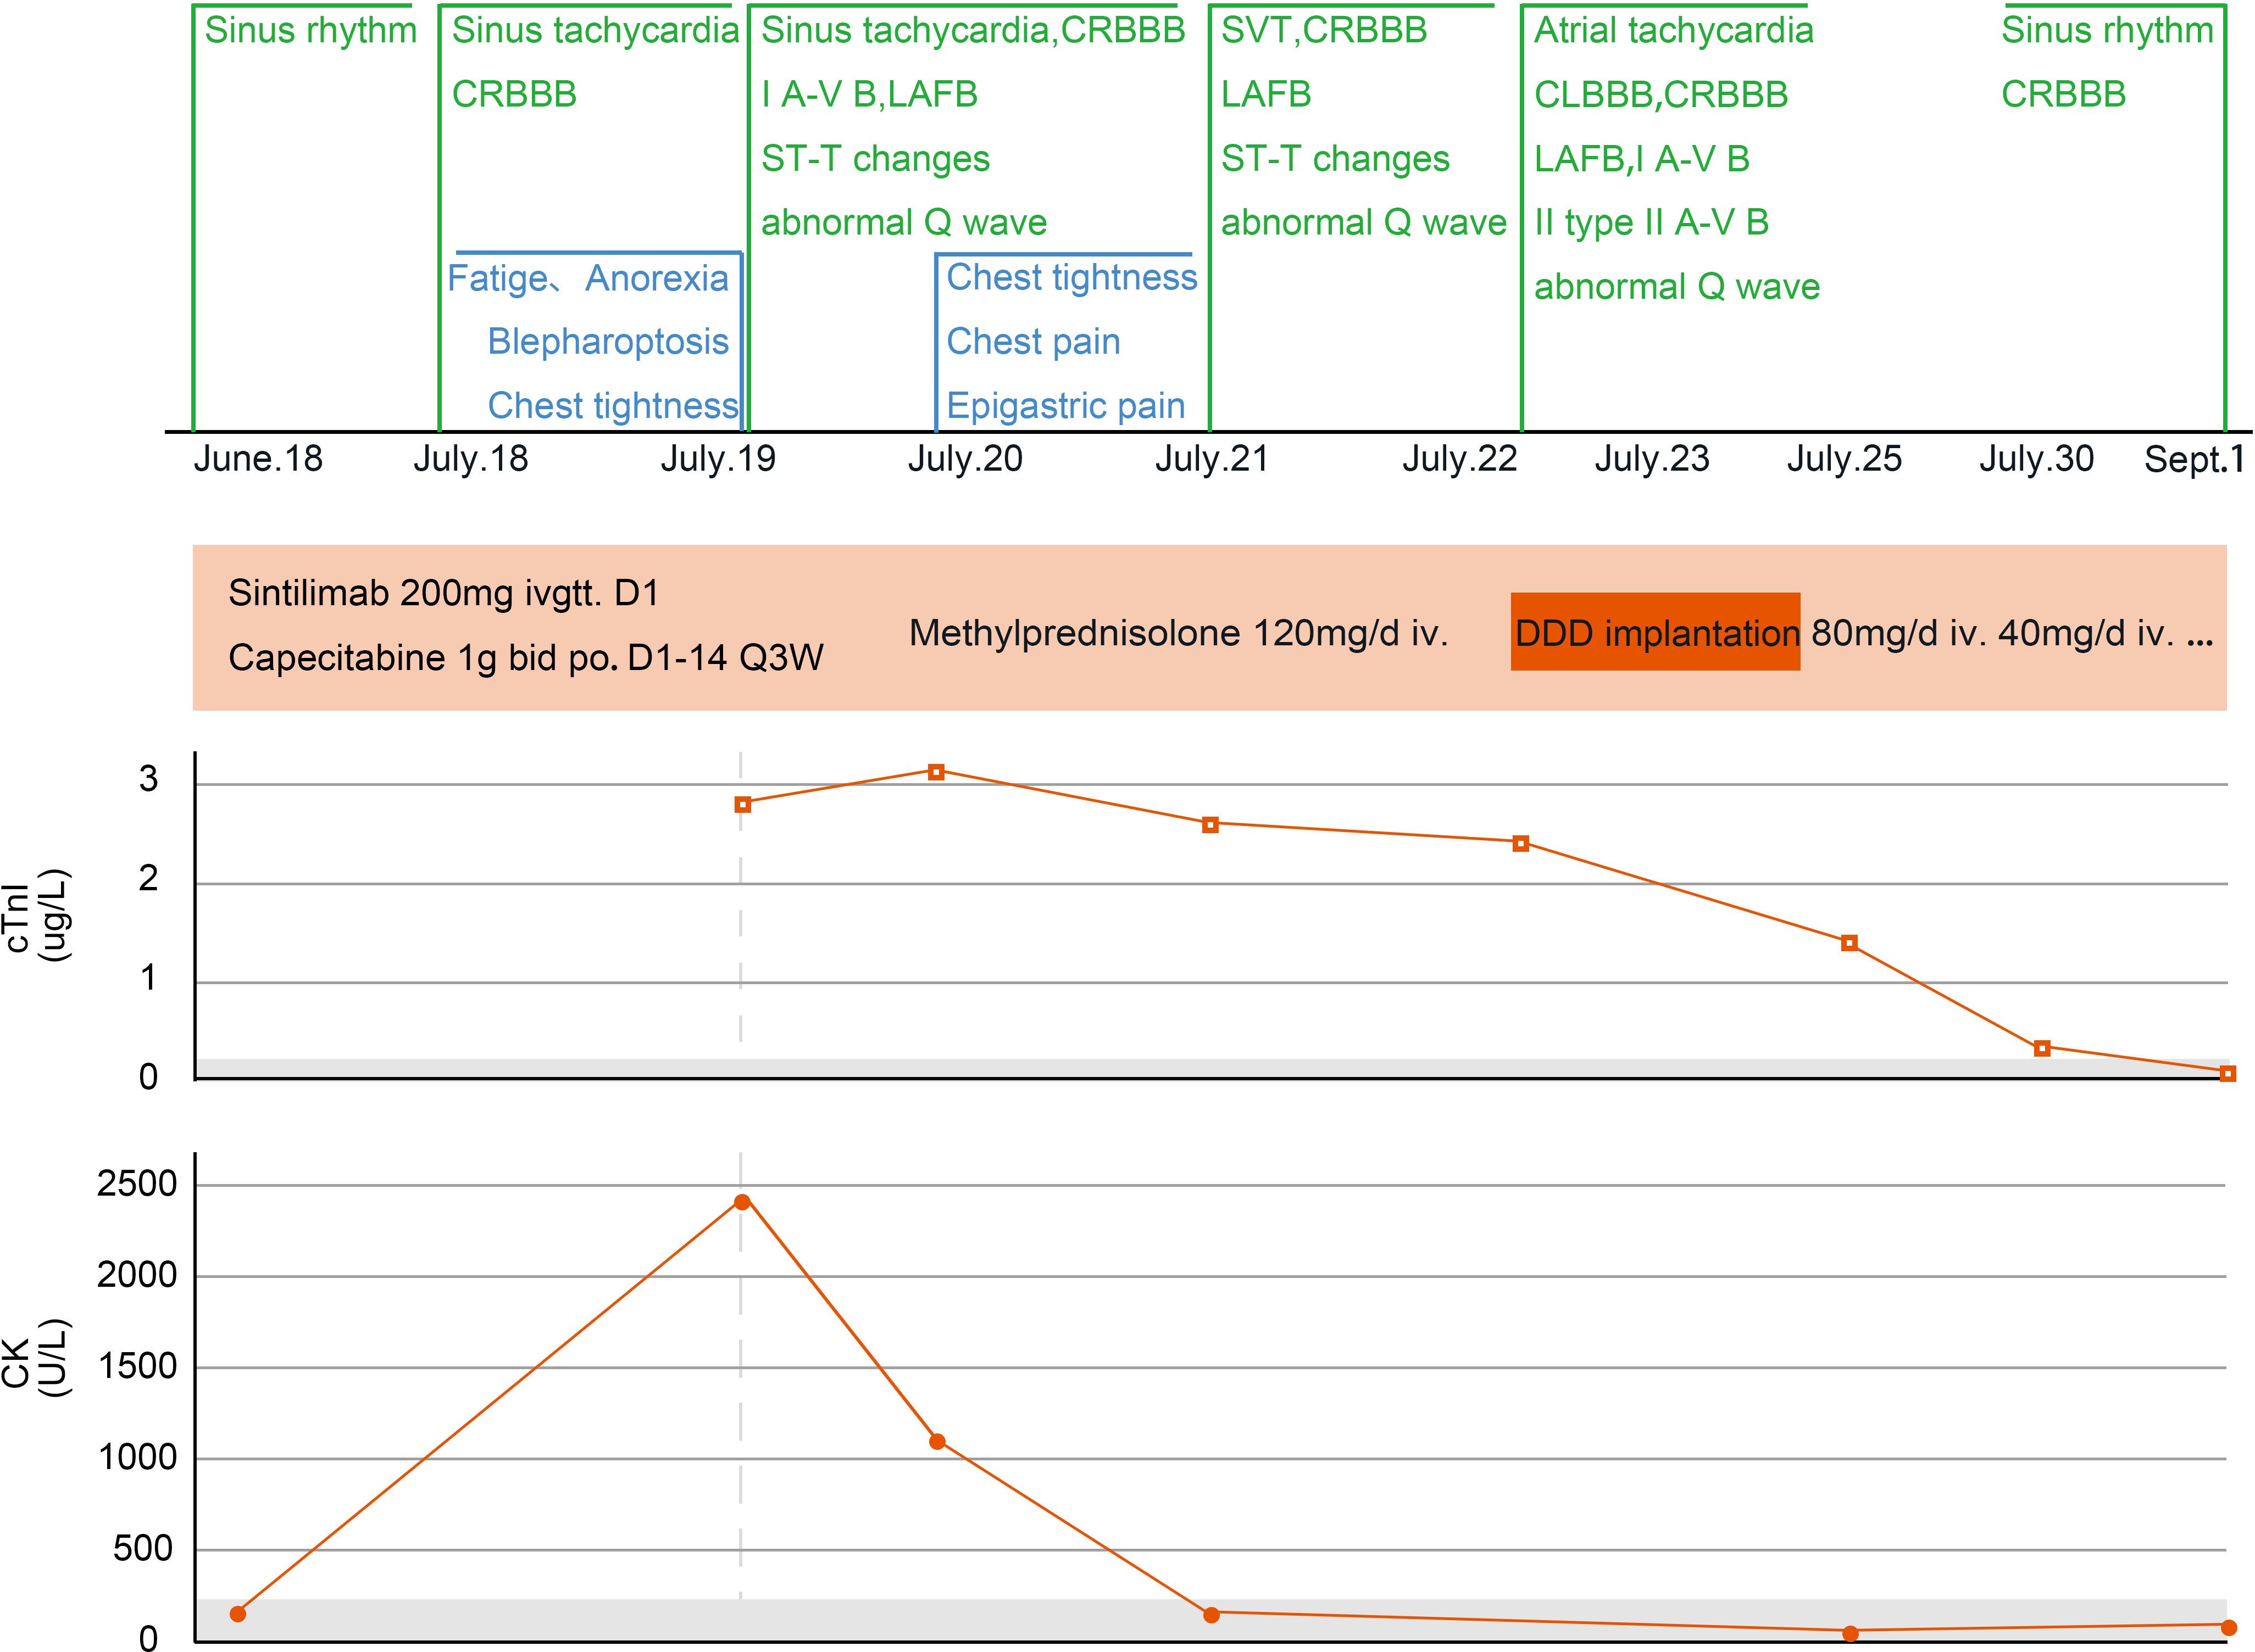The height and width of the screenshot is (1652, 2255).
Task: Click 'abnormal Q wave' in the SVT column
Action: tap(1364, 222)
